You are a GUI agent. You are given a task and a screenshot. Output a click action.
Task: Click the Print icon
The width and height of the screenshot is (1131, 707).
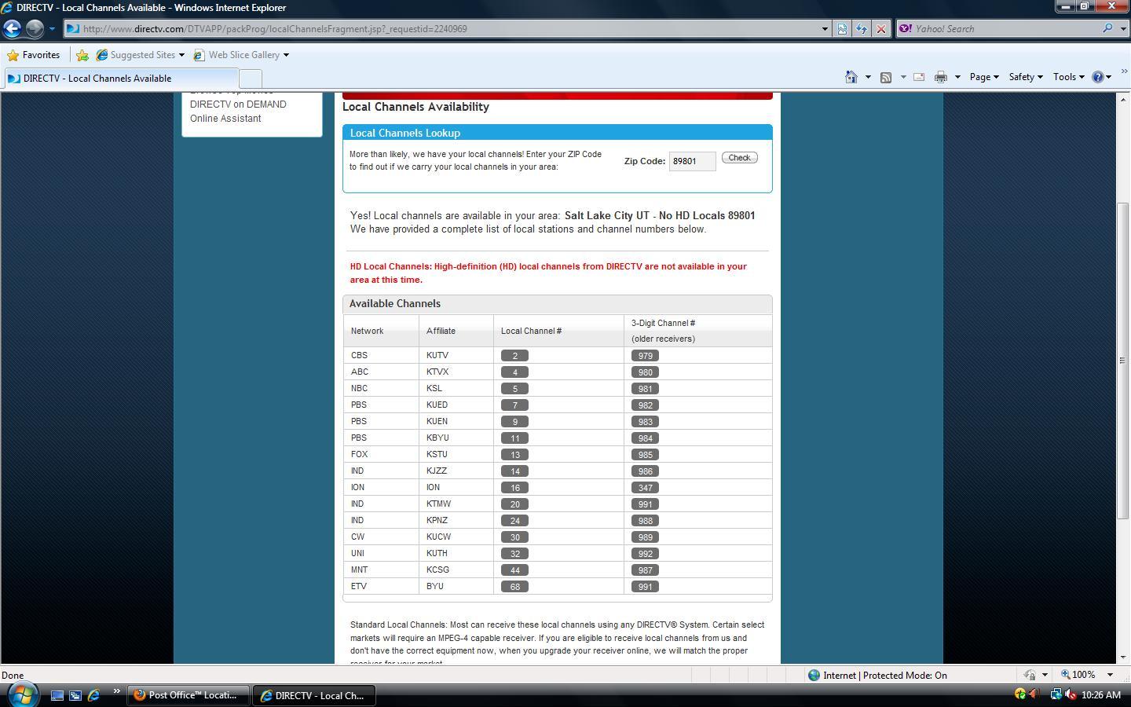941,77
